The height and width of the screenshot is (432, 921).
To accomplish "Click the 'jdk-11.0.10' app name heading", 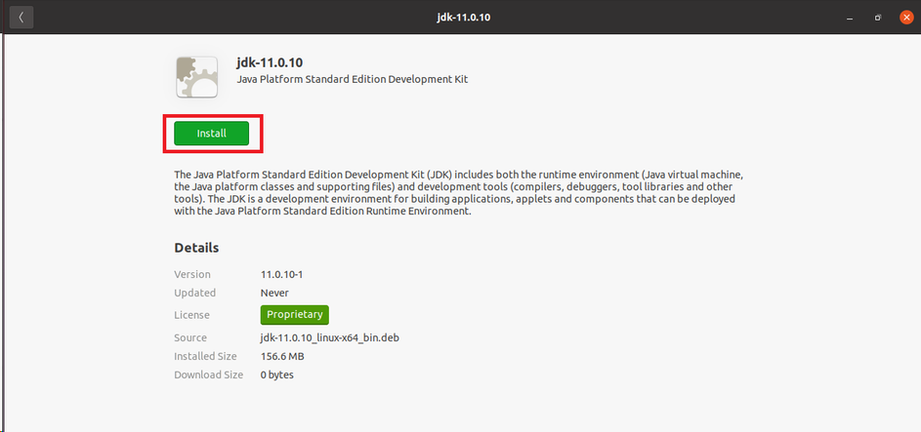I will (x=270, y=62).
